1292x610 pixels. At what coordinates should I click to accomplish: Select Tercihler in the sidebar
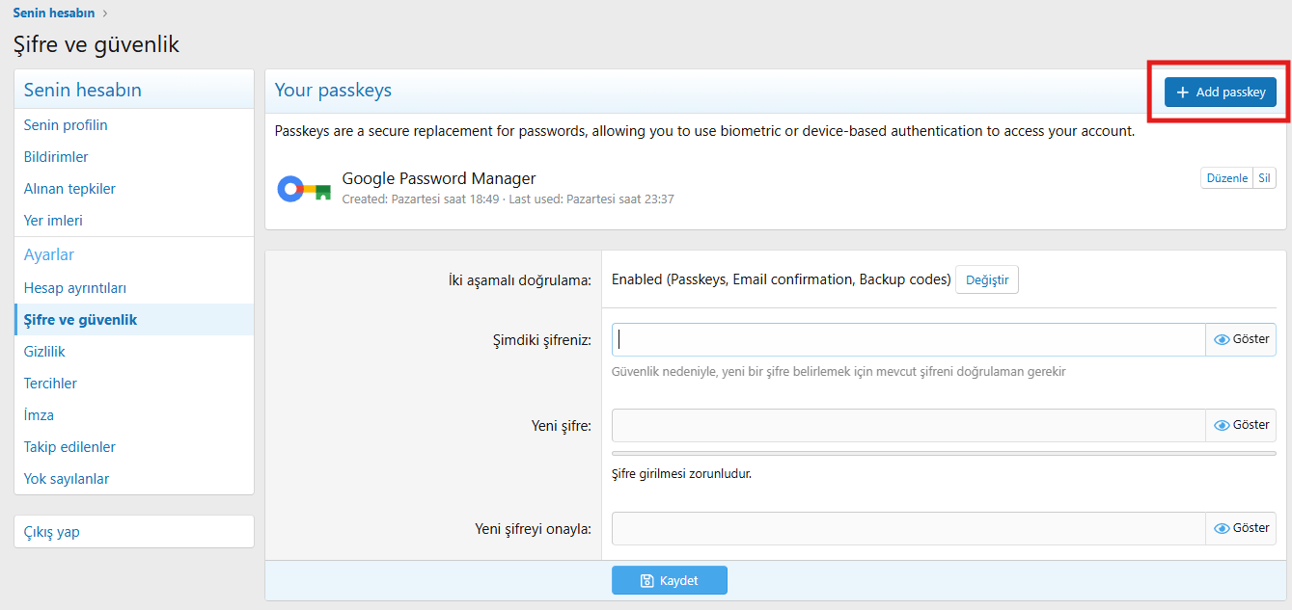point(50,384)
